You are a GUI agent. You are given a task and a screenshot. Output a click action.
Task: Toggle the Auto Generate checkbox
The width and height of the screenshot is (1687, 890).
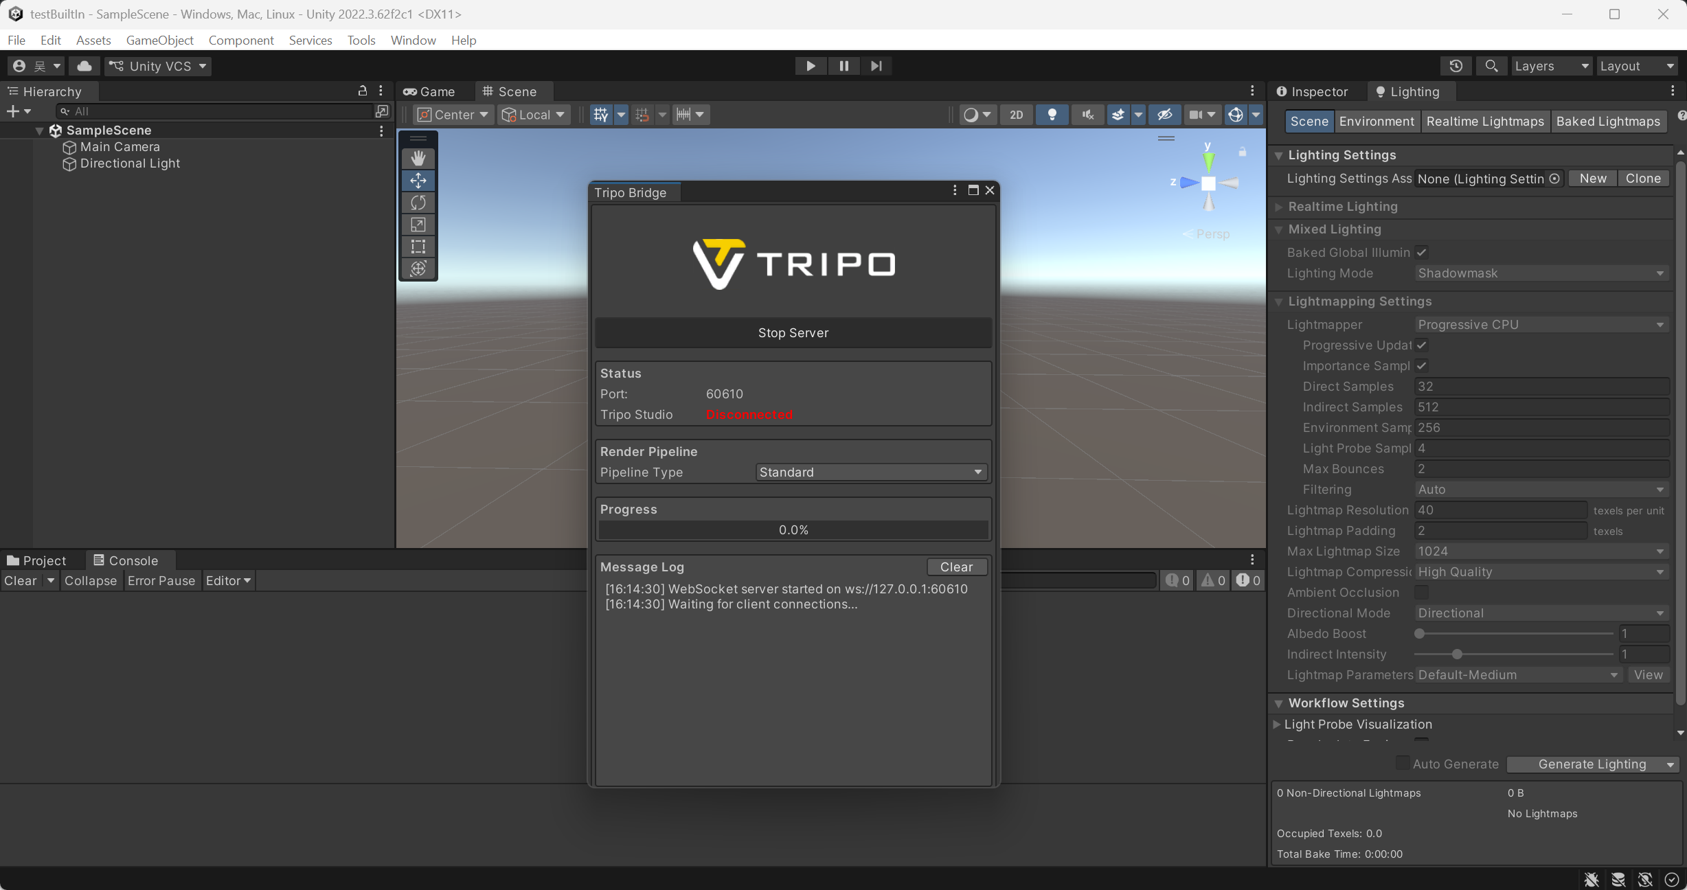[x=1403, y=764]
